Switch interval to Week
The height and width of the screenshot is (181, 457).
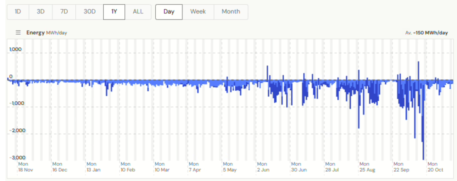[198, 12]
